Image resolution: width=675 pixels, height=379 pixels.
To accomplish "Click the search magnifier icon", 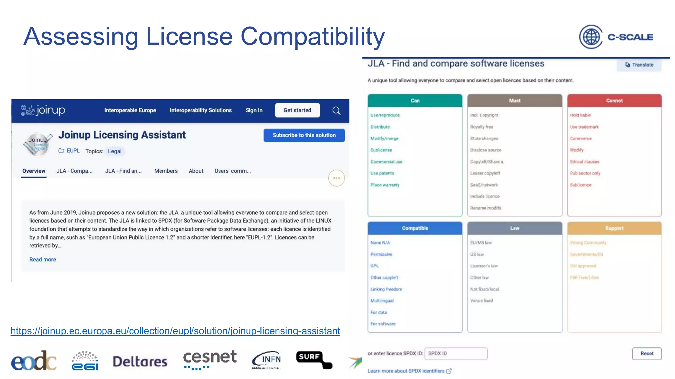I will 336,111.
